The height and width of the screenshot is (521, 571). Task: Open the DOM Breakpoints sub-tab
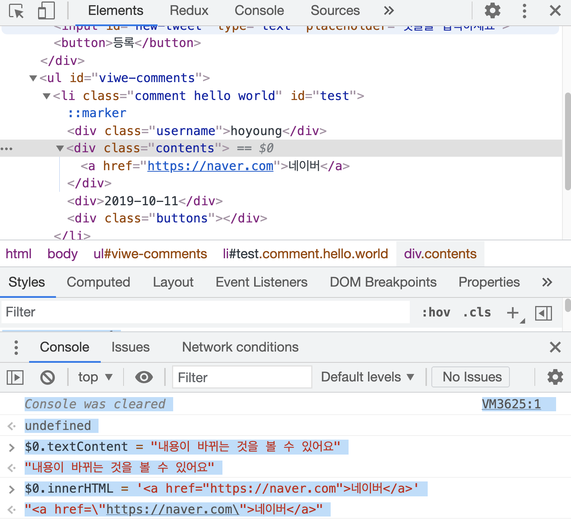[383, 283]
